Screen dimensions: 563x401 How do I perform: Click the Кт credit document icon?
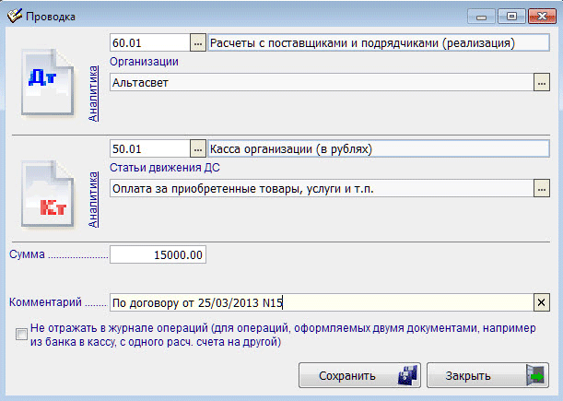tap(48, 194)
